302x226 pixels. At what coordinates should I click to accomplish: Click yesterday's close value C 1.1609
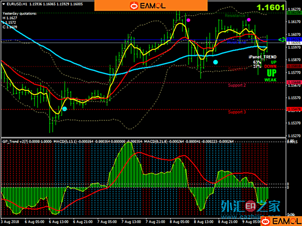[10, 27]
